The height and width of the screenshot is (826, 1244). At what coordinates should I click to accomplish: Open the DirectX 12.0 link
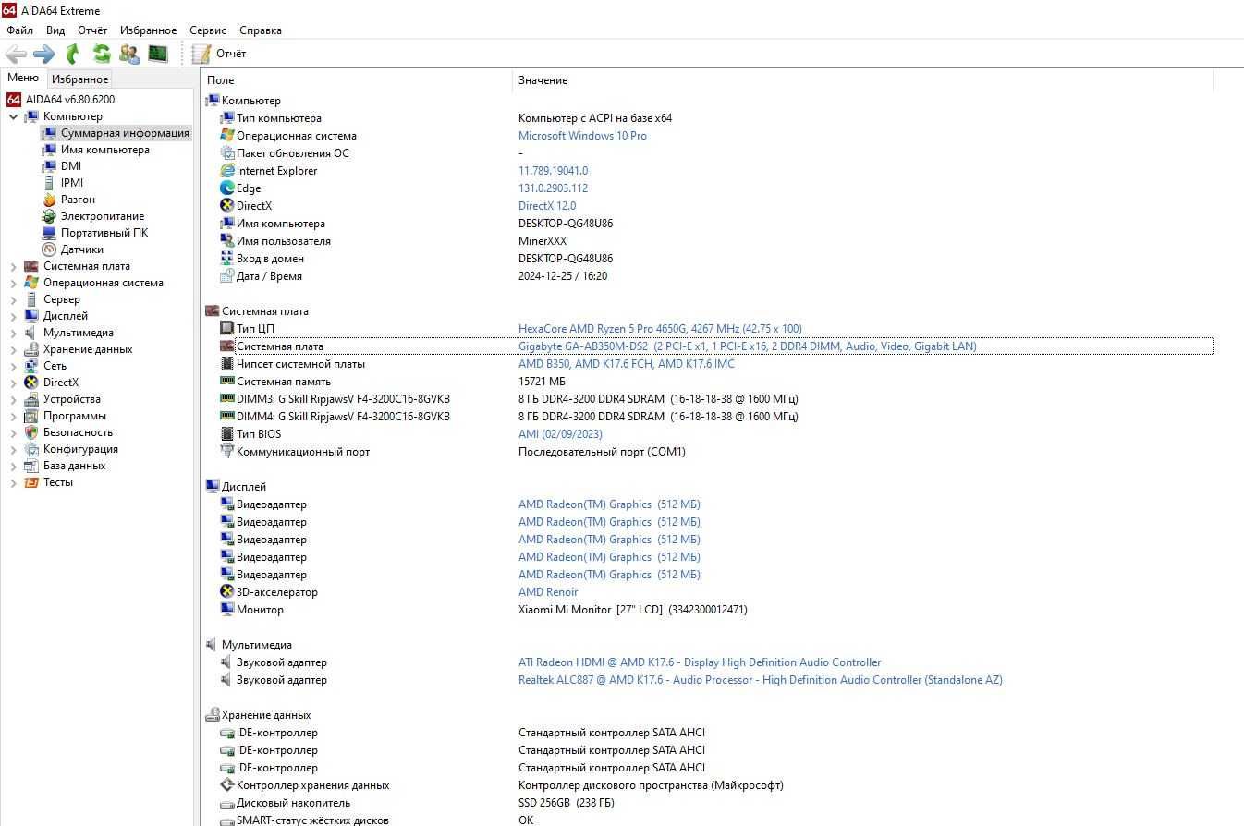point(547,206)
